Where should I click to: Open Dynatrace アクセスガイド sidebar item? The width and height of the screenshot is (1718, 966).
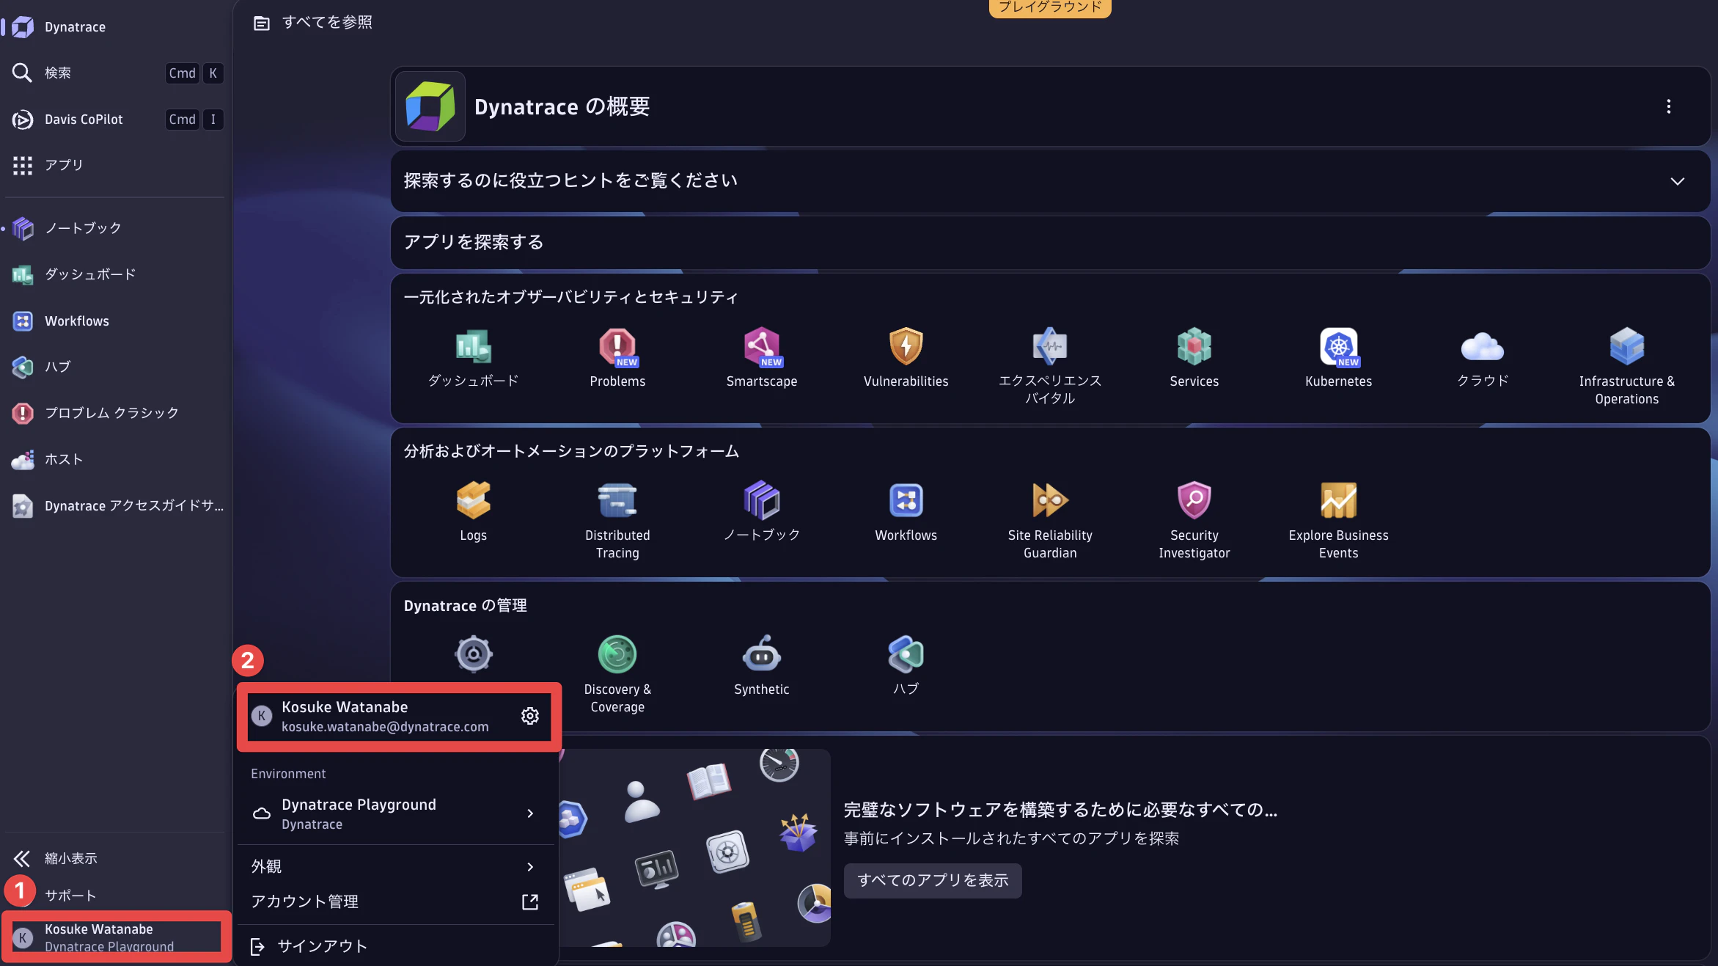click(x=114, y=505)
